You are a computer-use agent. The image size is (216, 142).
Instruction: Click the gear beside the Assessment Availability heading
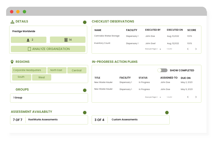(85, 112)
